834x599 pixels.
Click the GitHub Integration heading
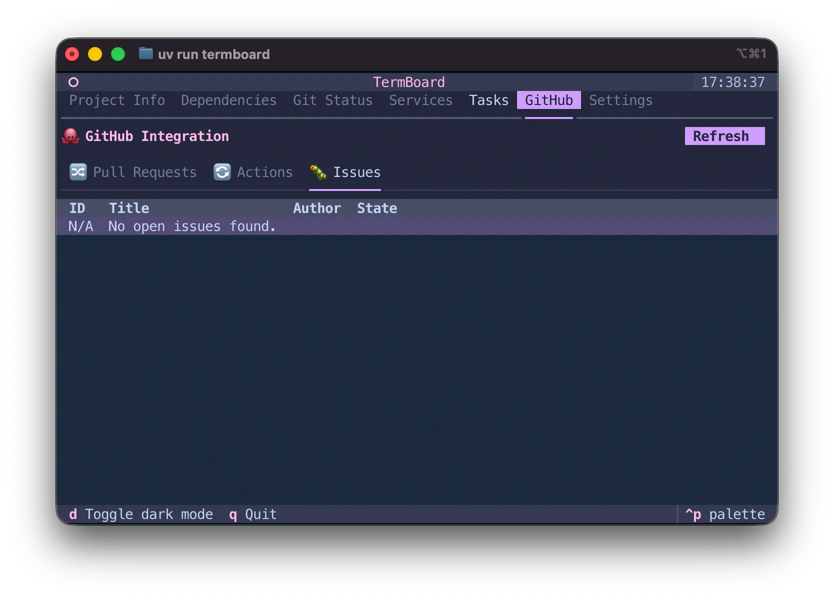coord(157,136)
